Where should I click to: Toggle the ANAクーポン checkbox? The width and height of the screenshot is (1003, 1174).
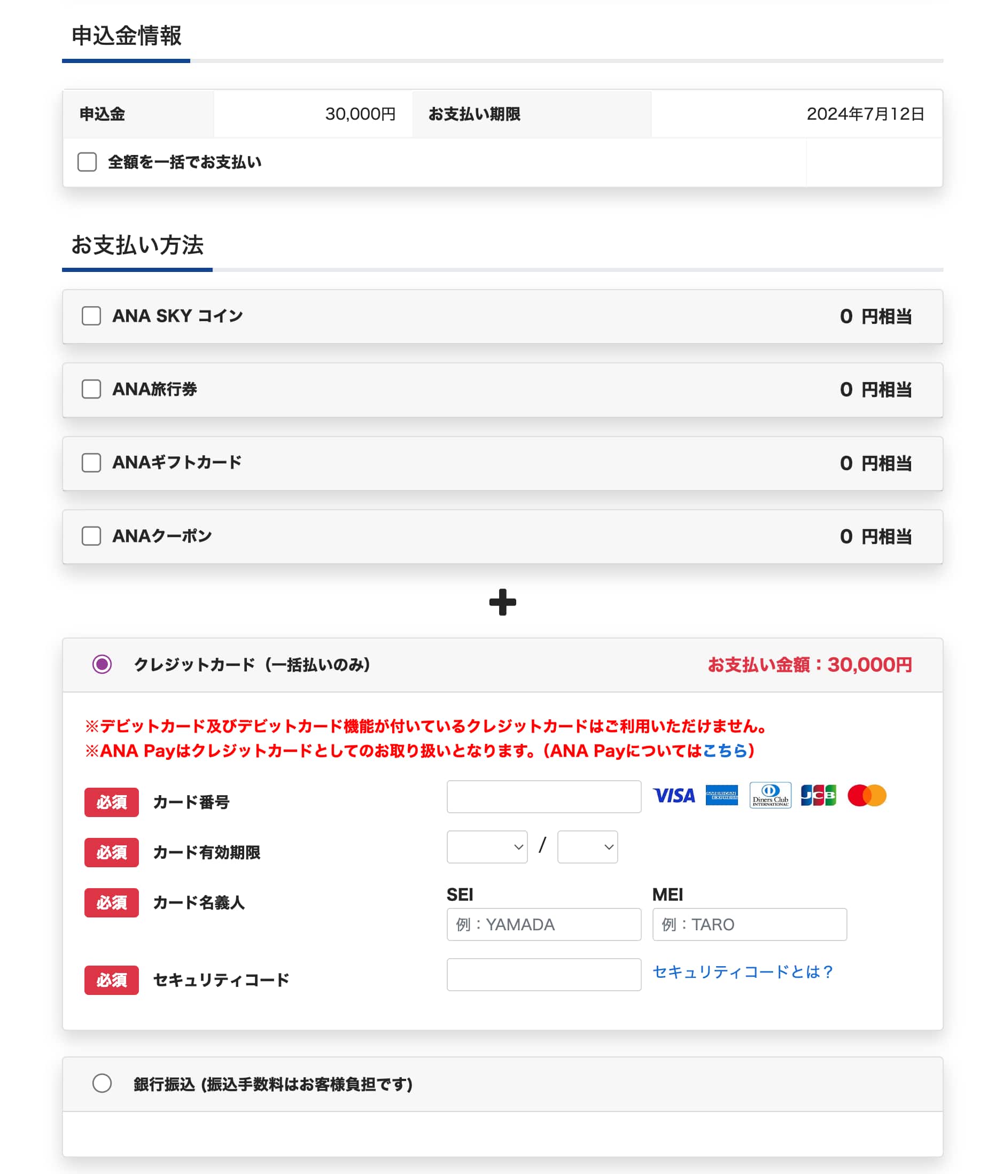tap(91, 536)
